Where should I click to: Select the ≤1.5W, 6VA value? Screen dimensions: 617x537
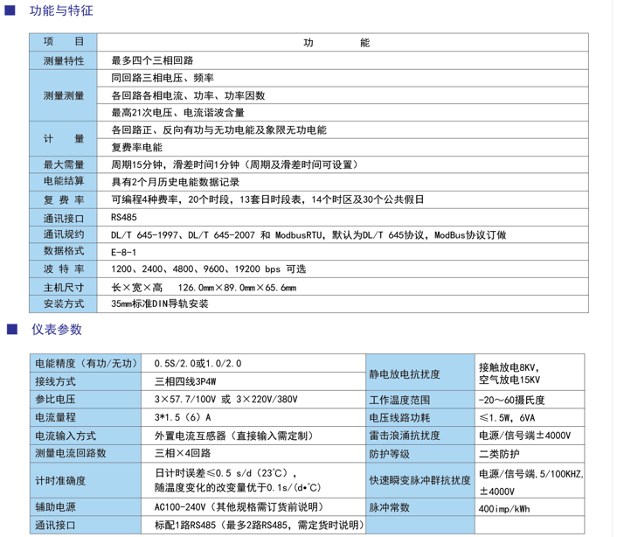(x=507, y=418)
